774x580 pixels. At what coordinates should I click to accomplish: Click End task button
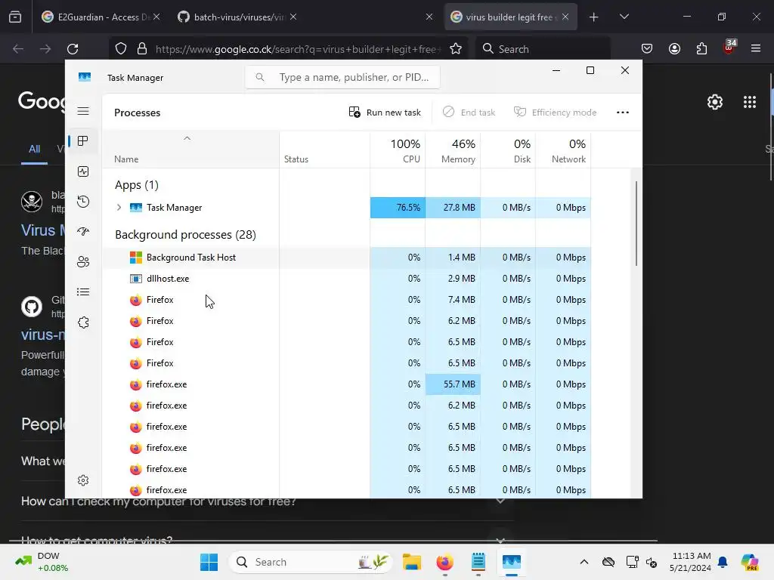(x=469, y=113)
